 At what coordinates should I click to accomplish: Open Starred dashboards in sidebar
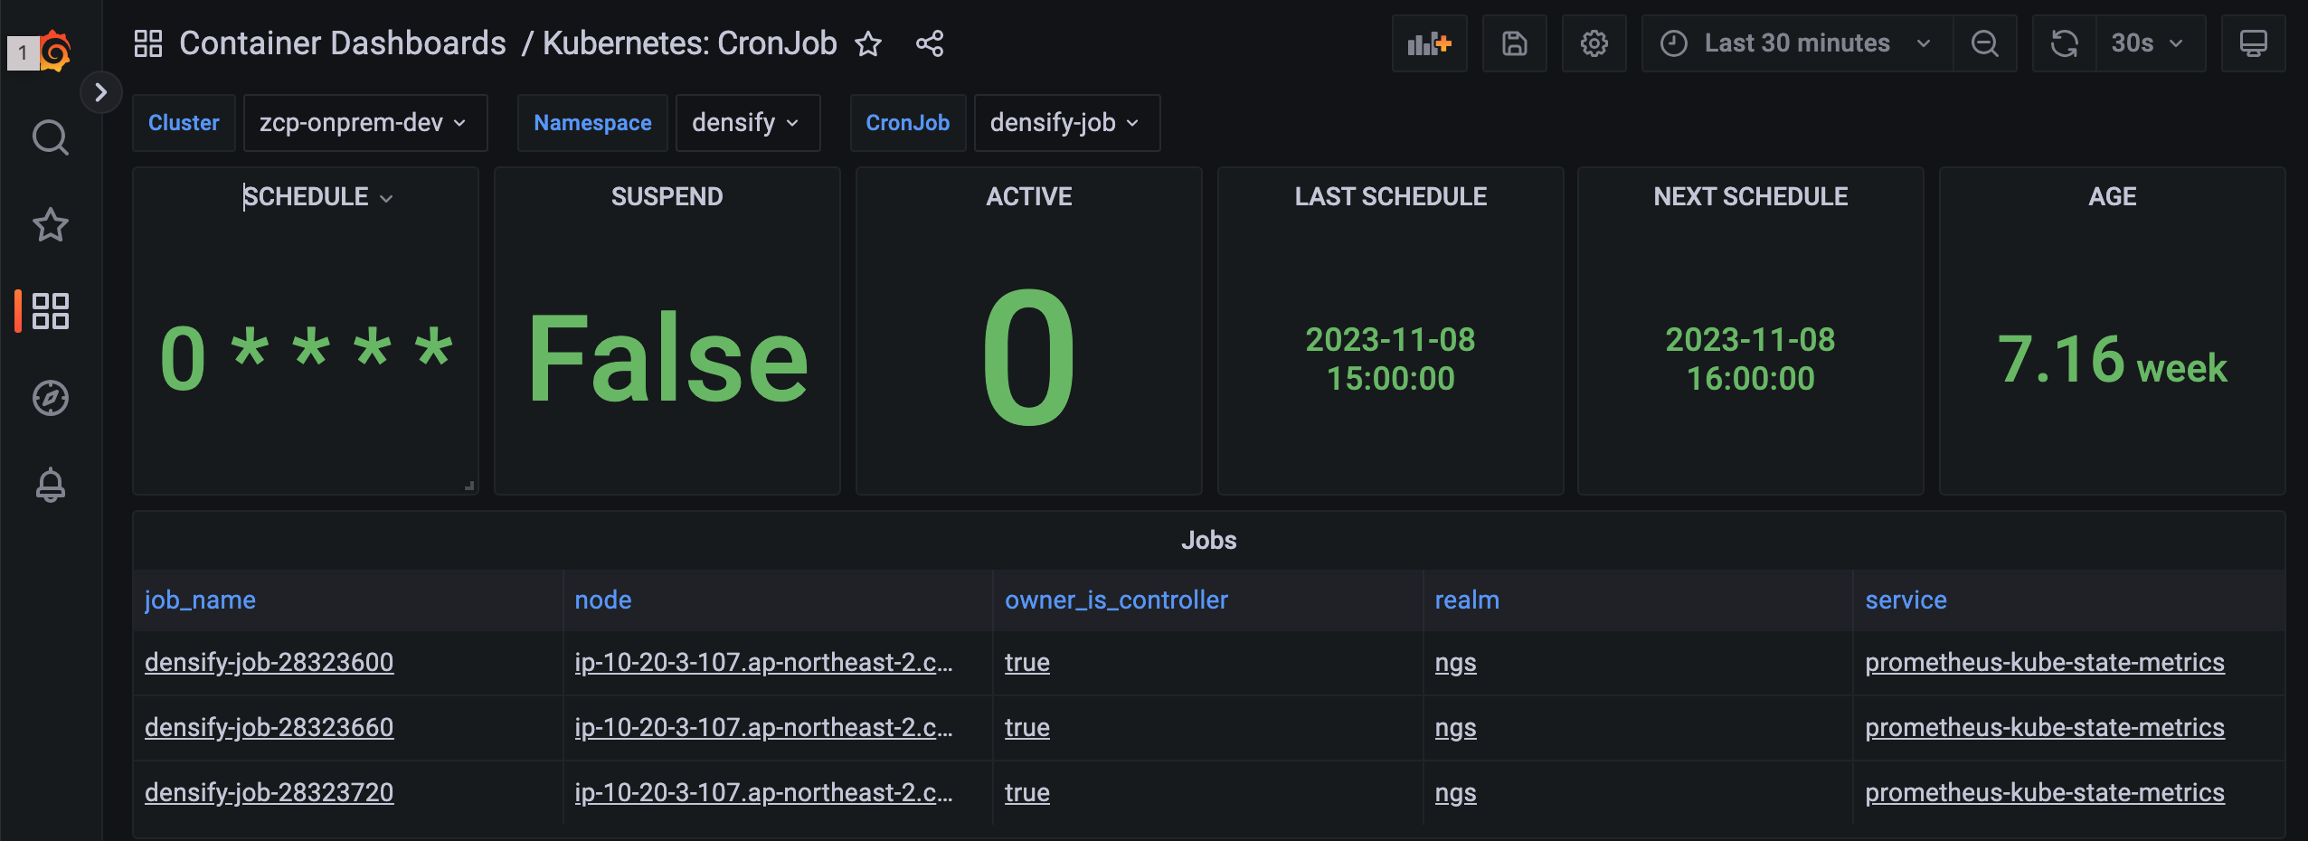click(x=51, y=224)
